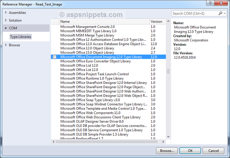
Task: Click the Solution label in sidebar
Action: [15, 20]
